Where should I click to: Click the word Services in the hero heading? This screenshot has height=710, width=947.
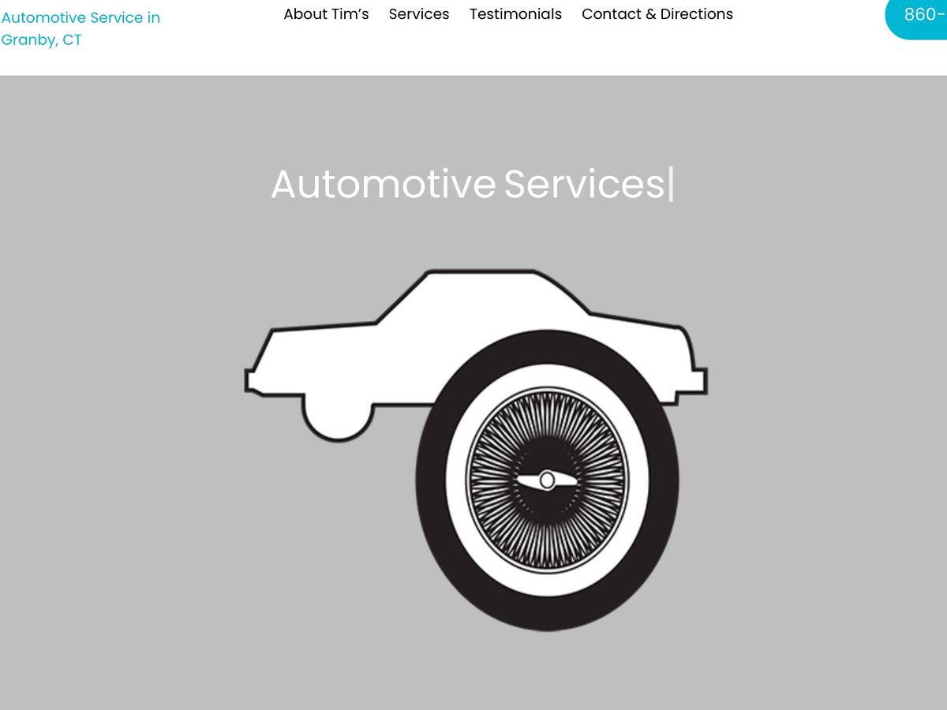584,184
